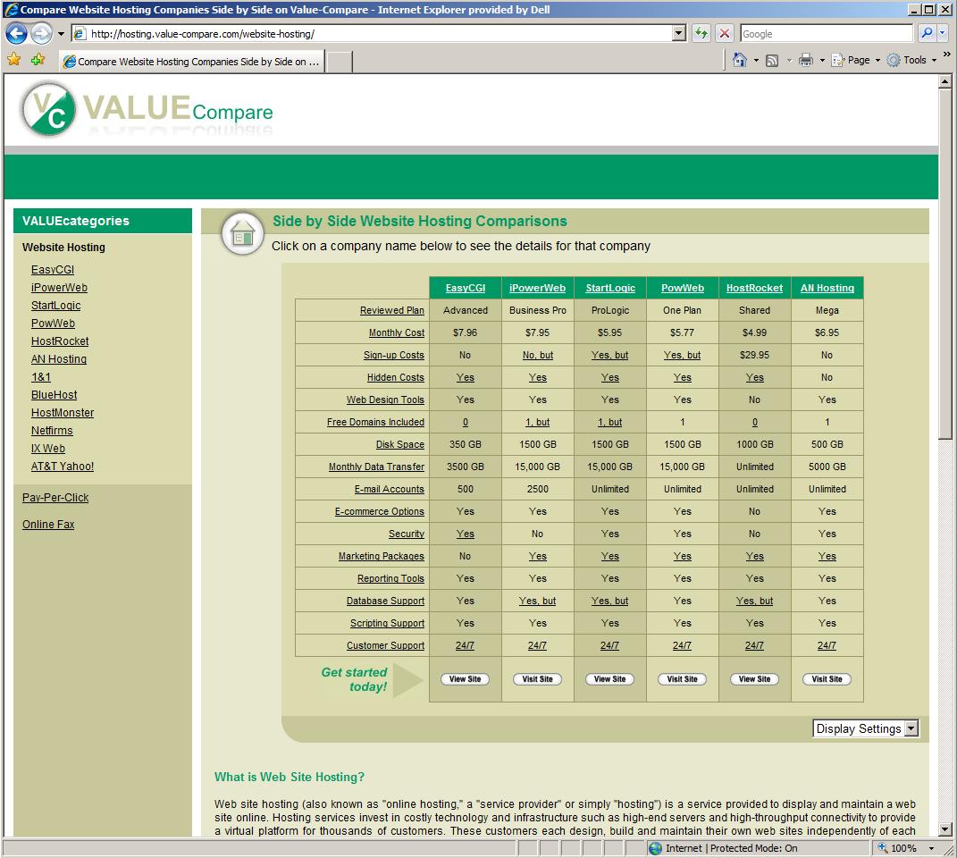
Task: Select the Compare Website Hosting tab
Action: tap(191, 62)
